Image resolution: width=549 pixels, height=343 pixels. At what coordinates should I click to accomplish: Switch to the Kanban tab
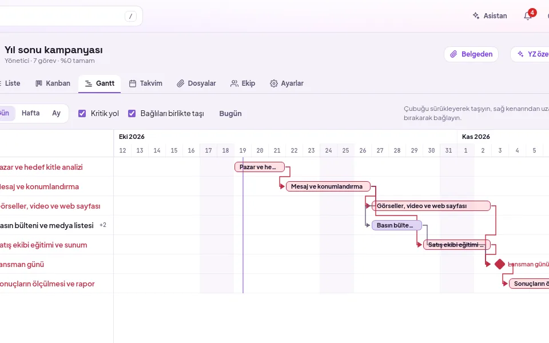tap(53, 83)
